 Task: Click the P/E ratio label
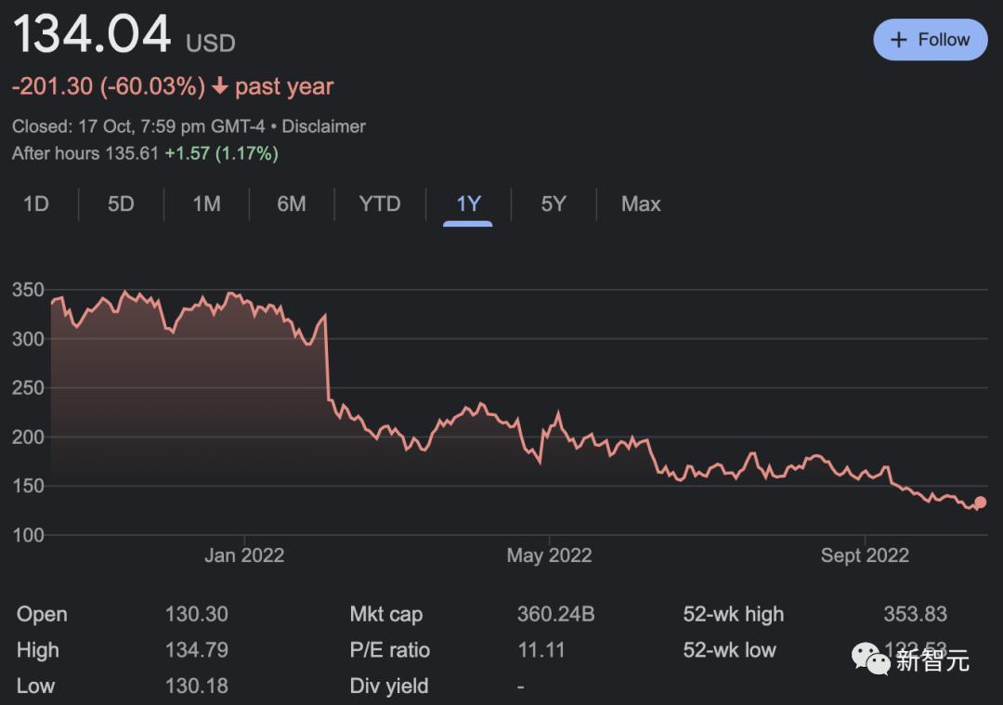point(389,650)
